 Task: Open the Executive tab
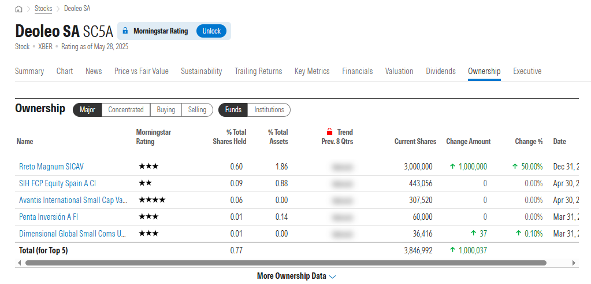click(x=527, y=71)
